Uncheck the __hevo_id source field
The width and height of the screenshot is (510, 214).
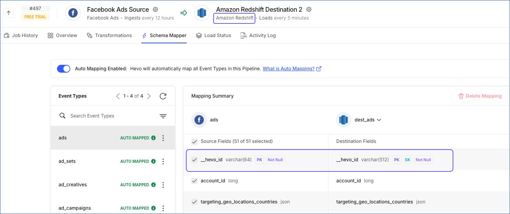(194, 160)
